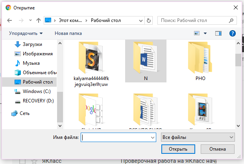This screenshot has width=244, height=164.
Task: Expand the address bar history dropdown
Action: (140, 20)
